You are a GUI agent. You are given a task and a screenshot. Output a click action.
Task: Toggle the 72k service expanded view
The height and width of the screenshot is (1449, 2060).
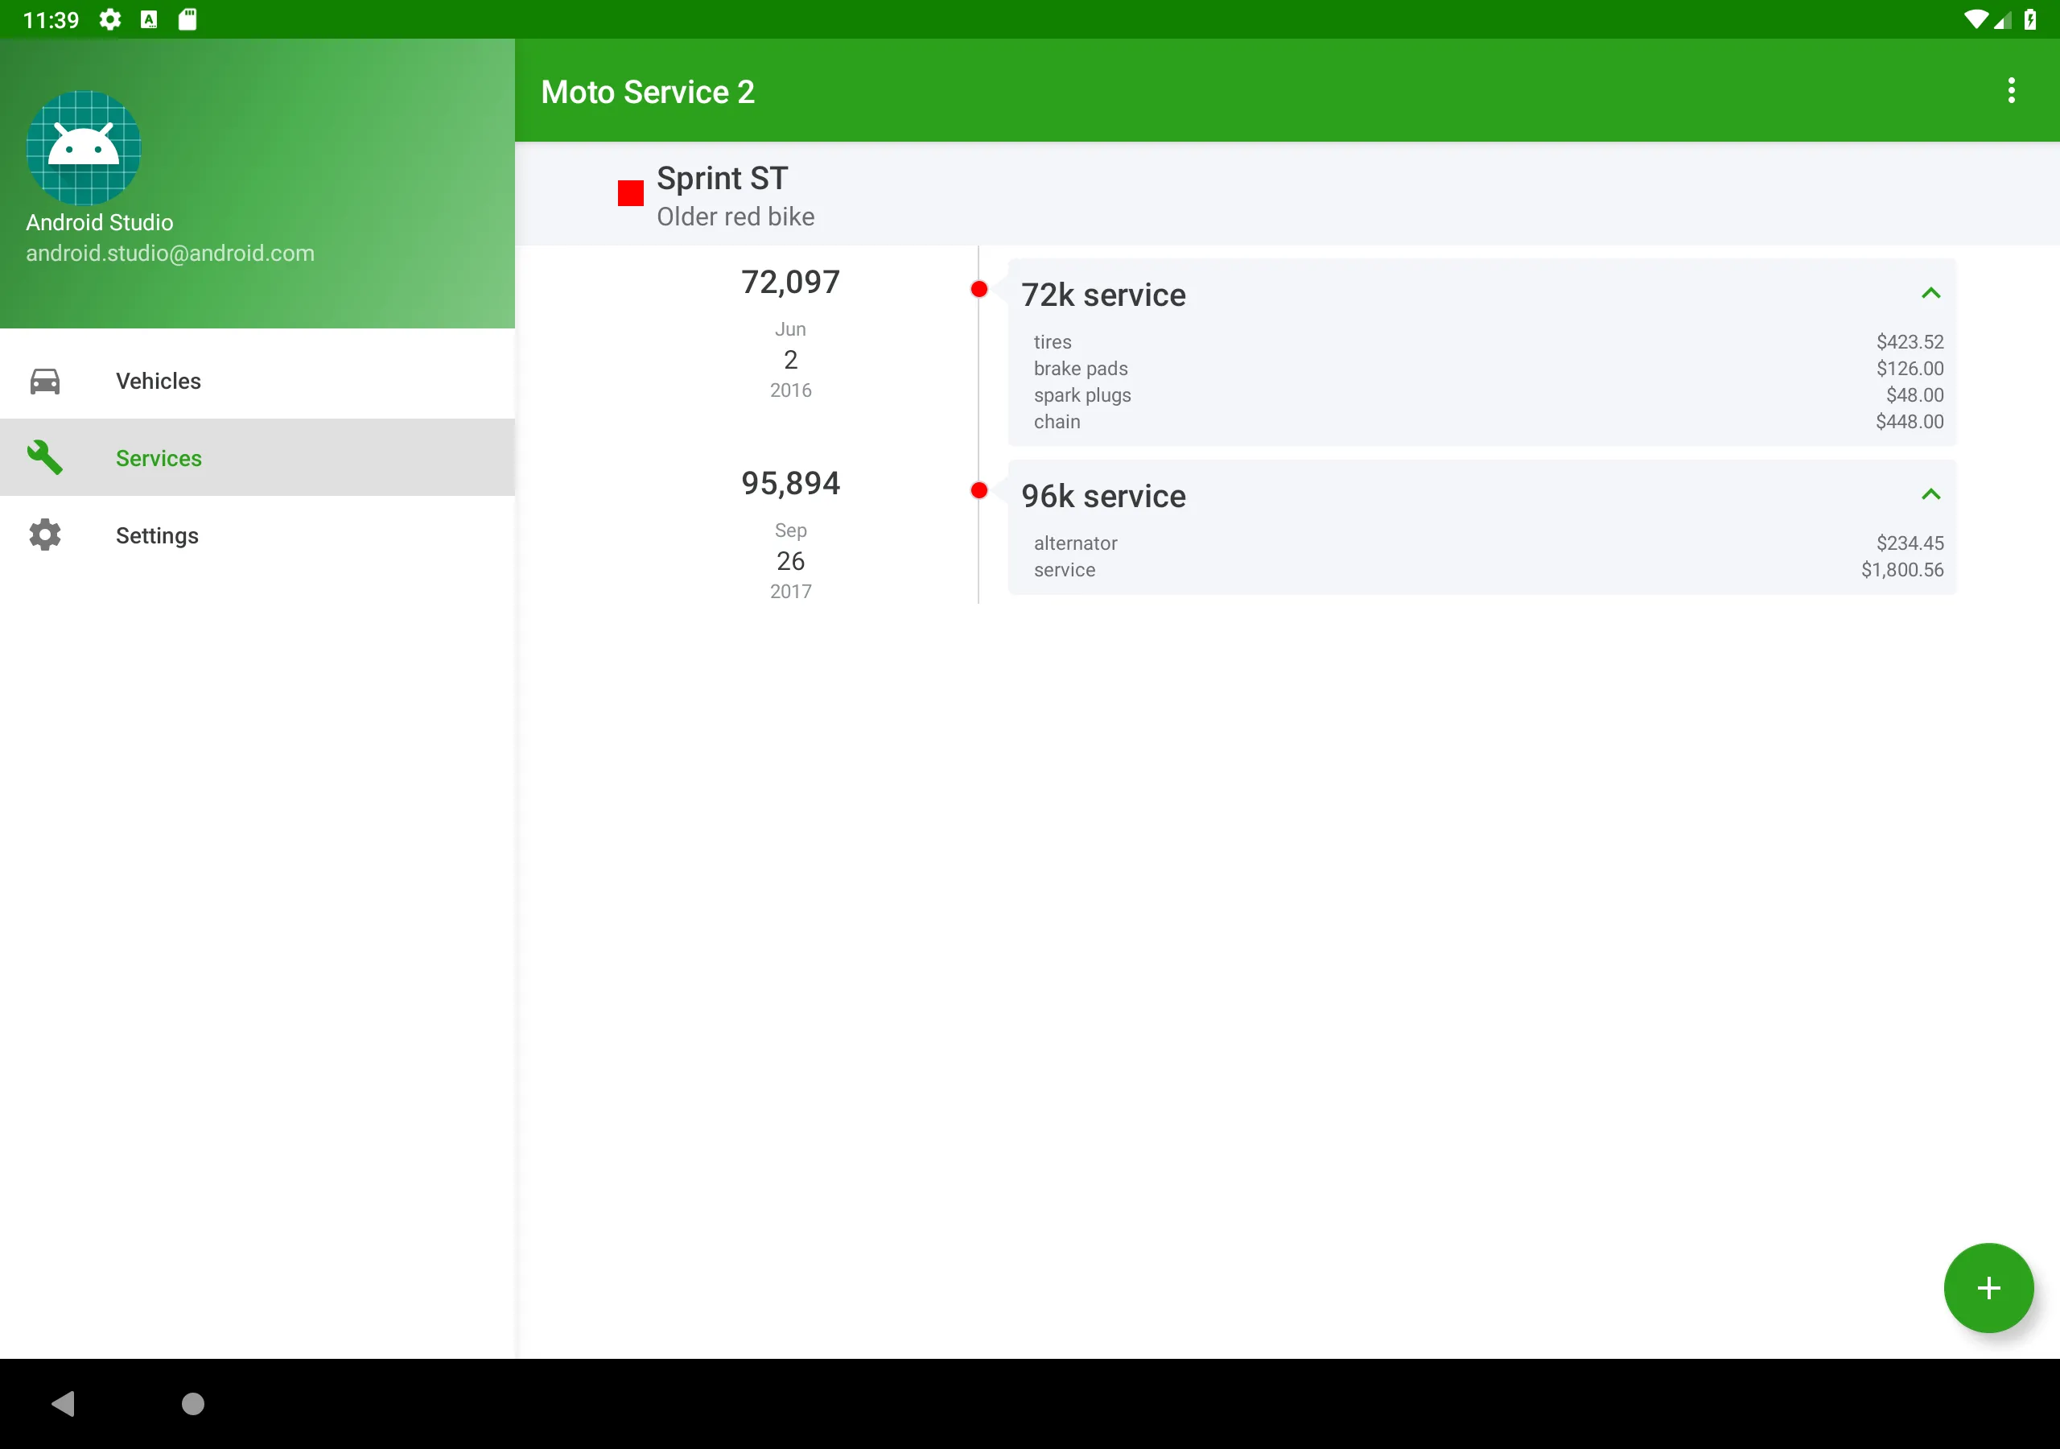1931,293
